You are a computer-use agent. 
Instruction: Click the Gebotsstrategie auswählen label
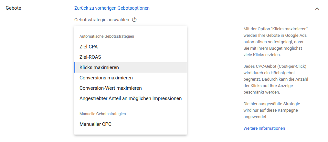point(101,20)
